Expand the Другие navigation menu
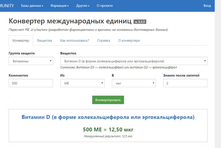221x148 pixels. coord(83,6)
